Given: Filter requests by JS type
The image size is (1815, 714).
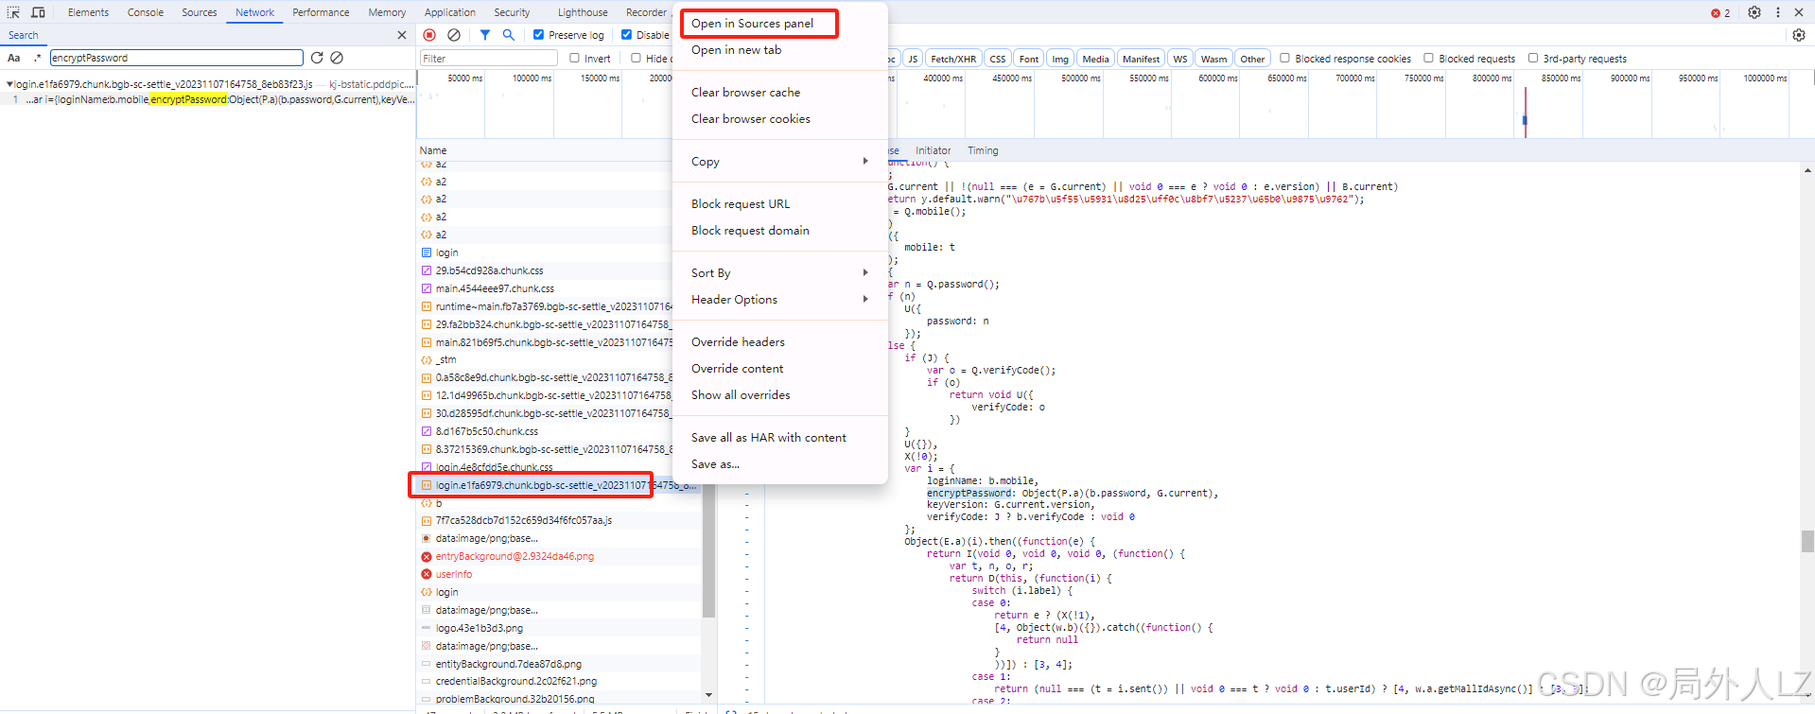Looking at the screenshot, I should coord(913,59).
